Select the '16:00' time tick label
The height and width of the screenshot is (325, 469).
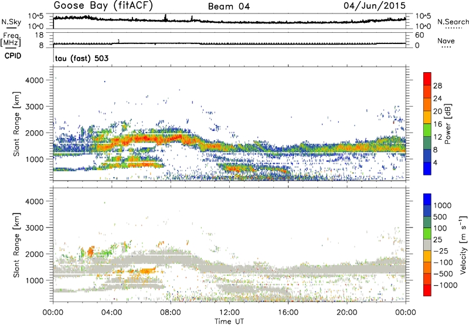[288, 313]
